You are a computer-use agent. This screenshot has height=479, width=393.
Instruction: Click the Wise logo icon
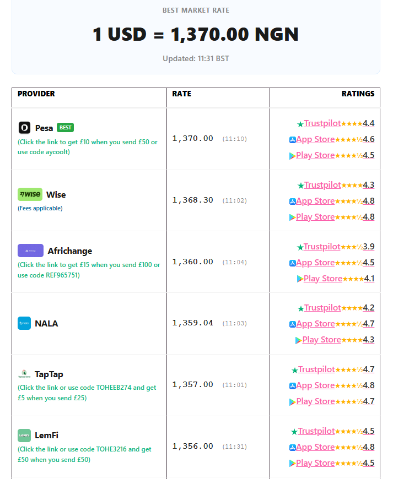point(30,194)
